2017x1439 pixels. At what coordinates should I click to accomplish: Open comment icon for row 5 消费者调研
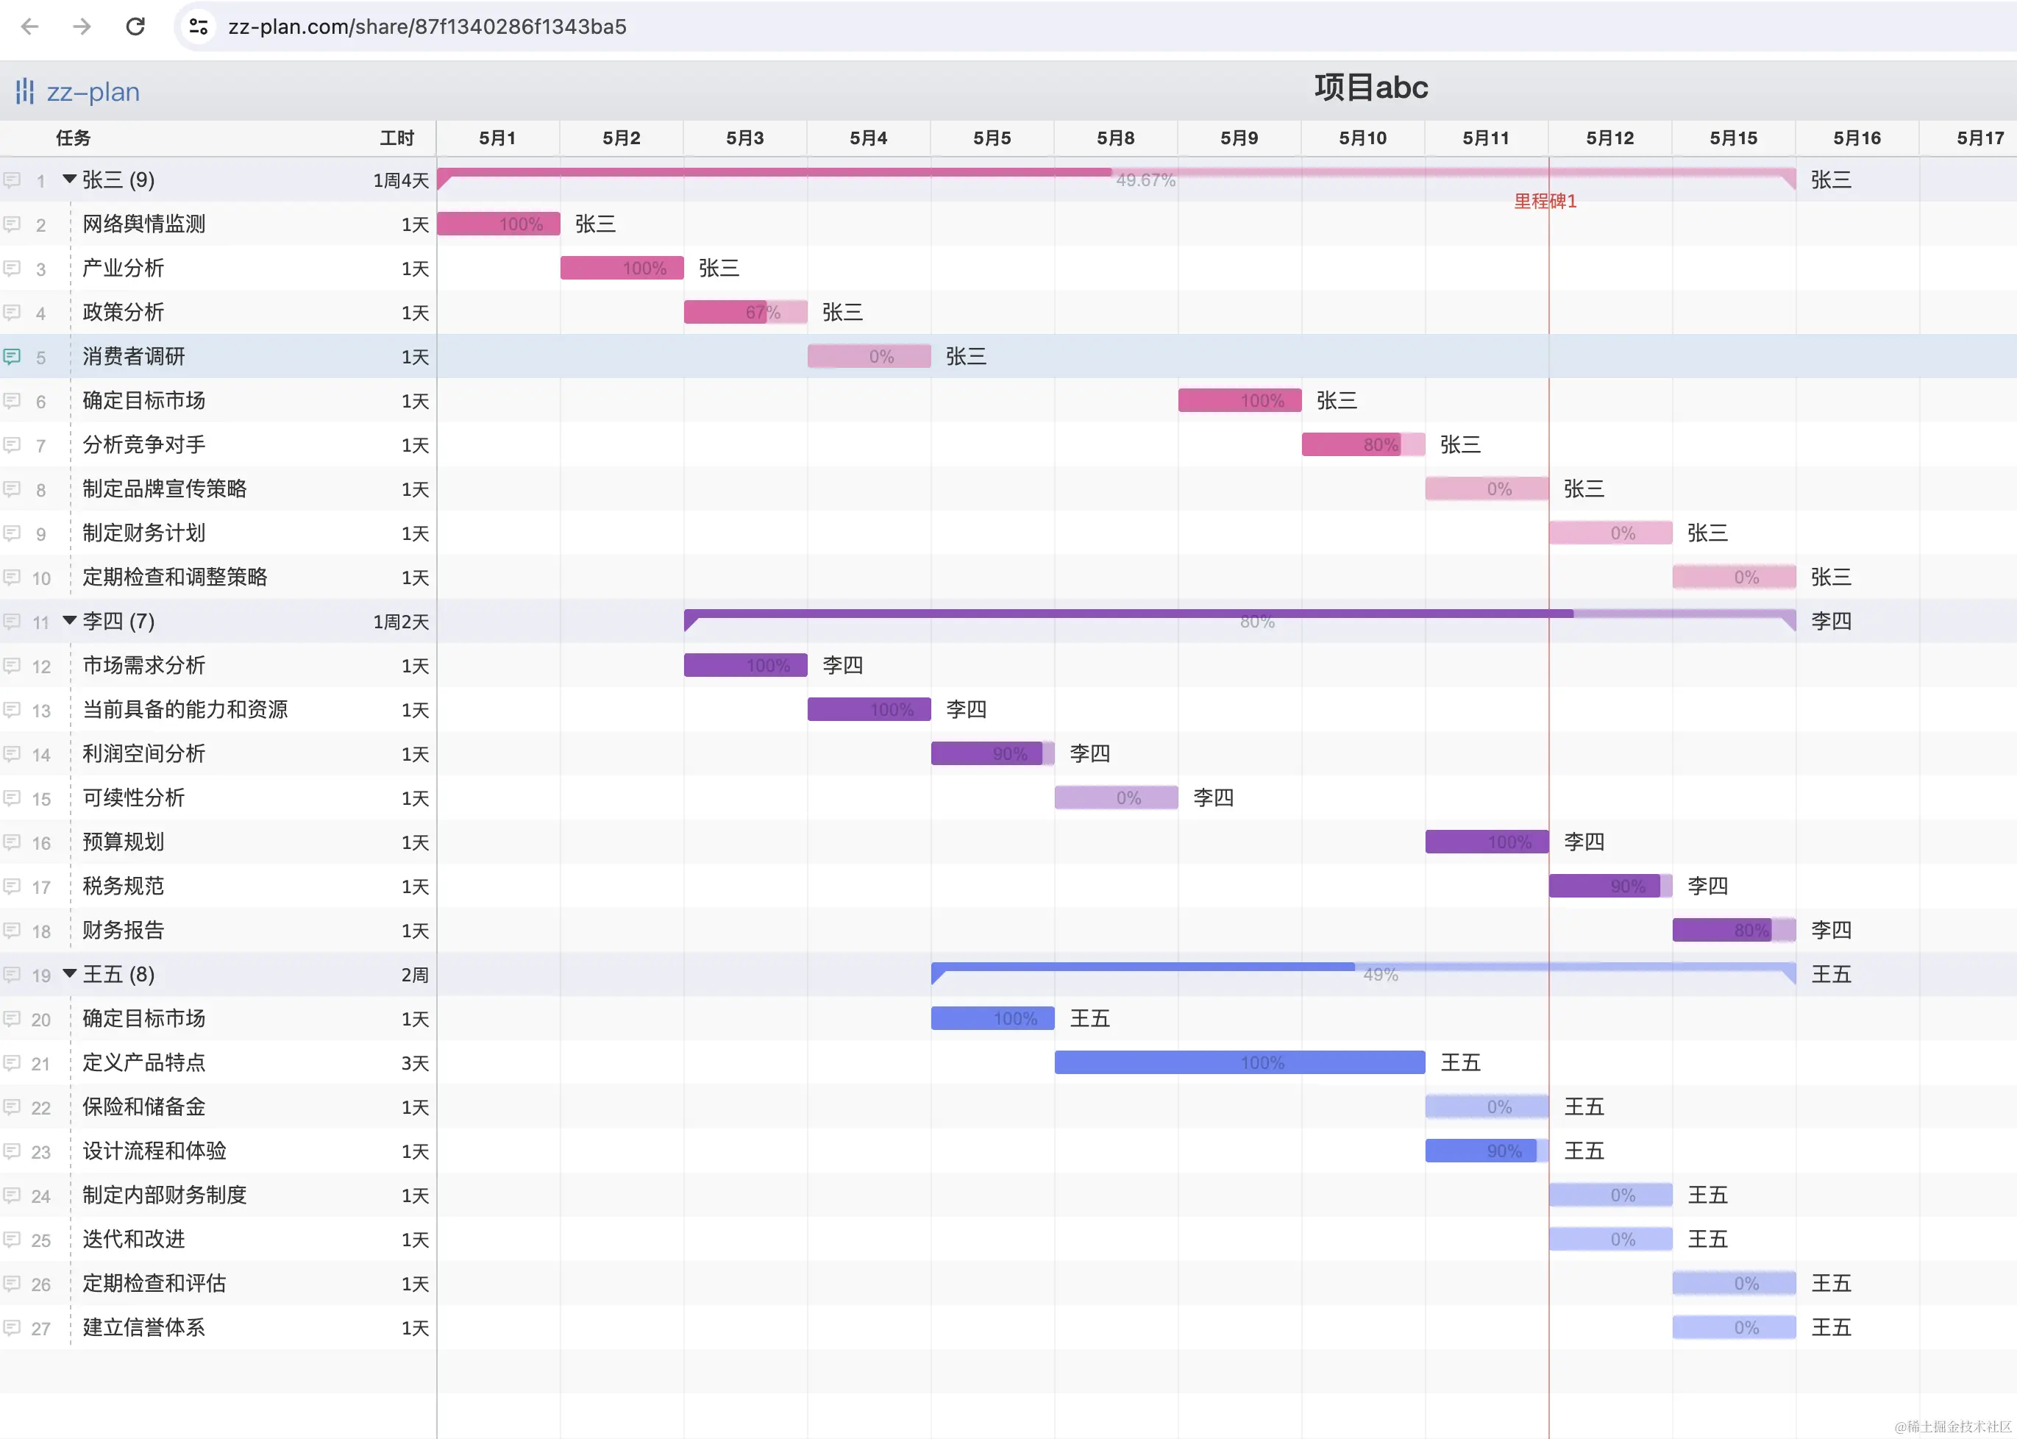(x=12, y=356)
